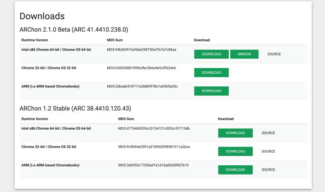Select MD5:3d6955c7702baf1e1d16a000d9f67b10 text
The image size is (325, 192).
coord(154,165)
